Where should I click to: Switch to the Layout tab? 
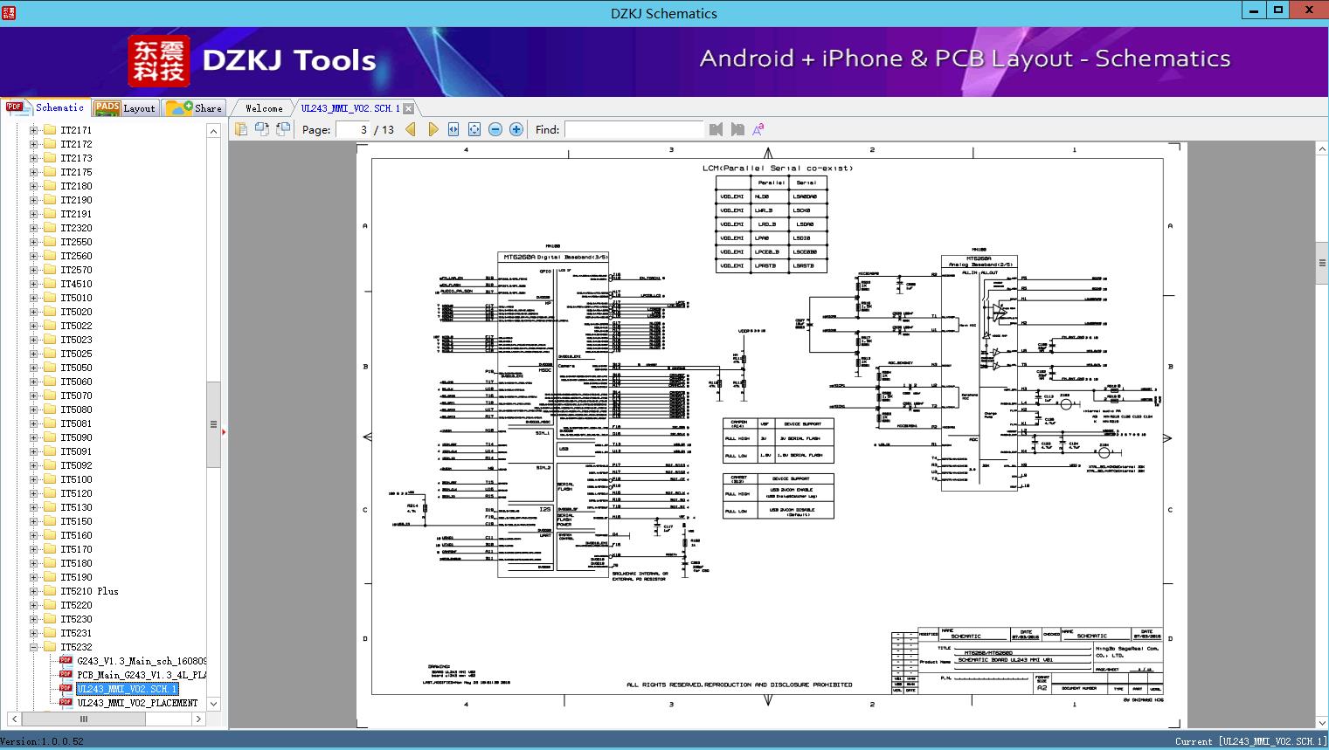coord(125,107)
